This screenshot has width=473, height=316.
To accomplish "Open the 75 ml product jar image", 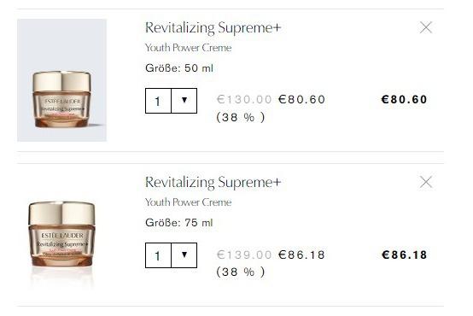I will (x=61, y=234).
